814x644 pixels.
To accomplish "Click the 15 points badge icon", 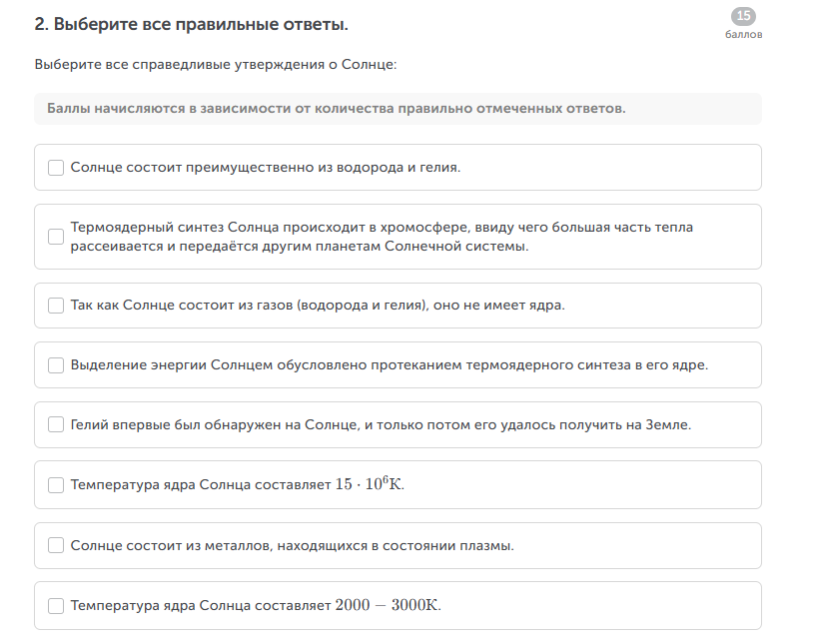I will coord(743,16).
